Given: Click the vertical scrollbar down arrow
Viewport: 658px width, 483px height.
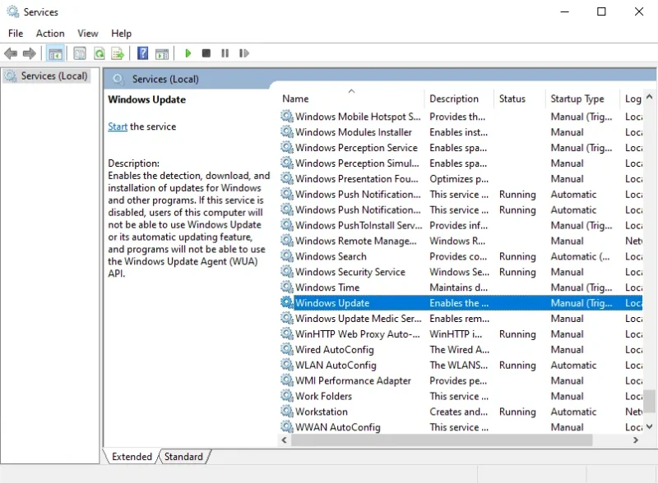Looking at the screenshot, I should click(650, 427).
